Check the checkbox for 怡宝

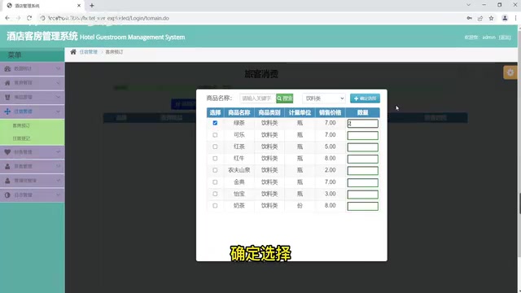(215, 194)
